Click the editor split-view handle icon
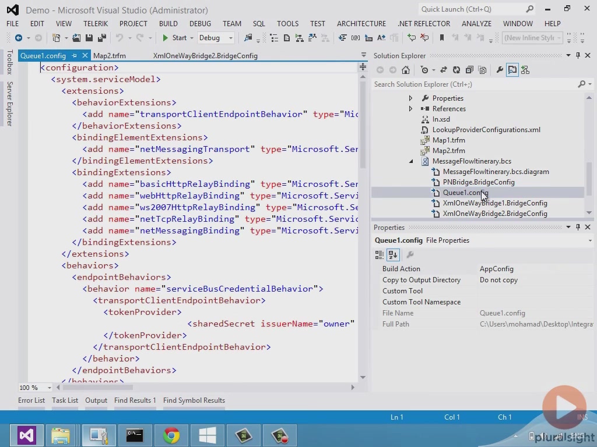 363,67
